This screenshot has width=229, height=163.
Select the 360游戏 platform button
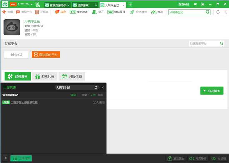tap(16, 54)
